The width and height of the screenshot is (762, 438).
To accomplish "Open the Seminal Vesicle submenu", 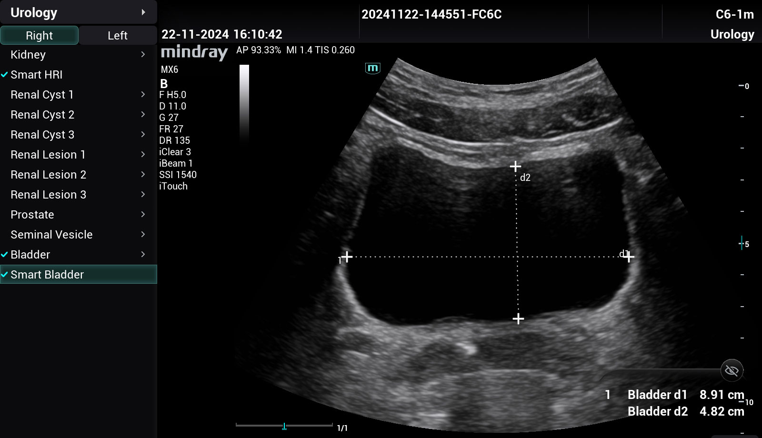I will [142, 235].
